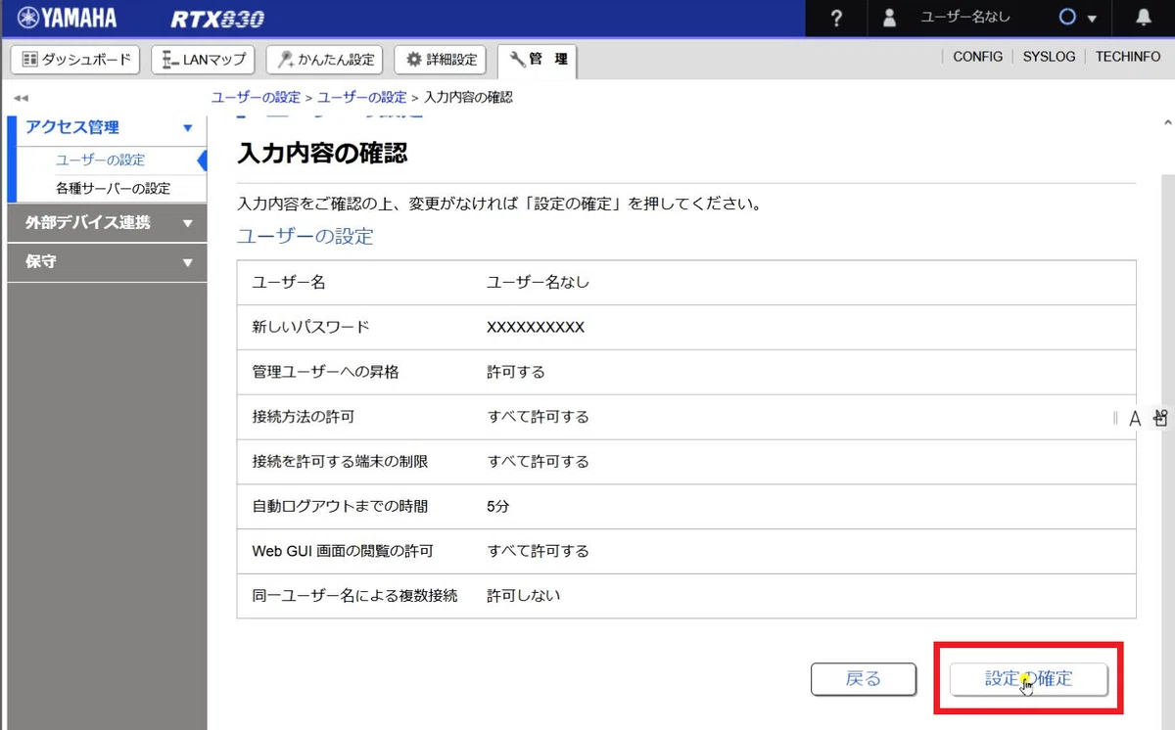Select the 管理 tab
Image resolution: width=1175 pixels, height=730 pixels.
tap(537, 61)
